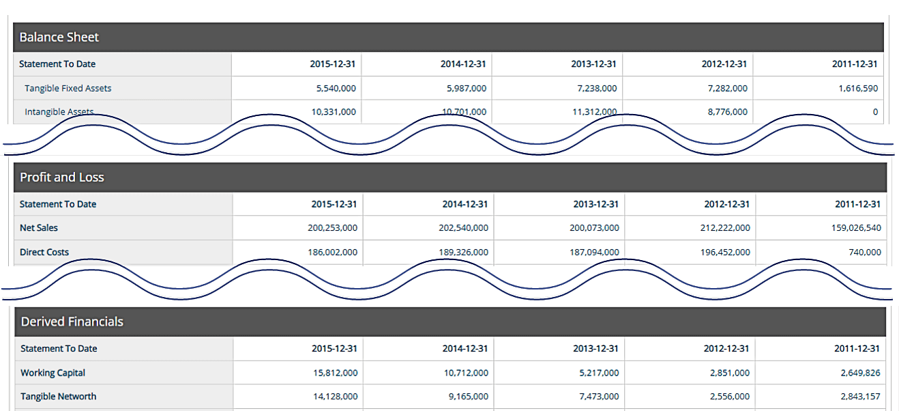Click 2012-12-31 column header in Balance Sheet
This screenshot has height=411, width=899.
pyautogui.click(x=724, y=64)
